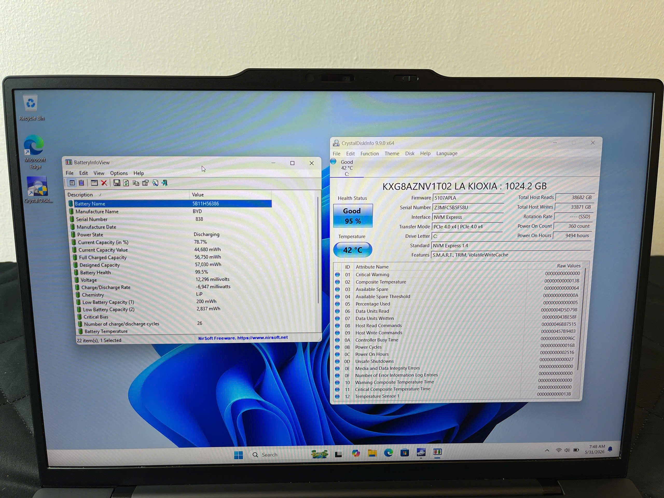664x498 pixels.
Task: Open Copilot from the taskbar
Action: pyautogui.click(x=356, y=453)
